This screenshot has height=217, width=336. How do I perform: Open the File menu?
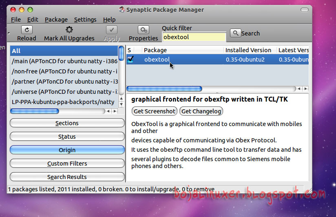16,20
